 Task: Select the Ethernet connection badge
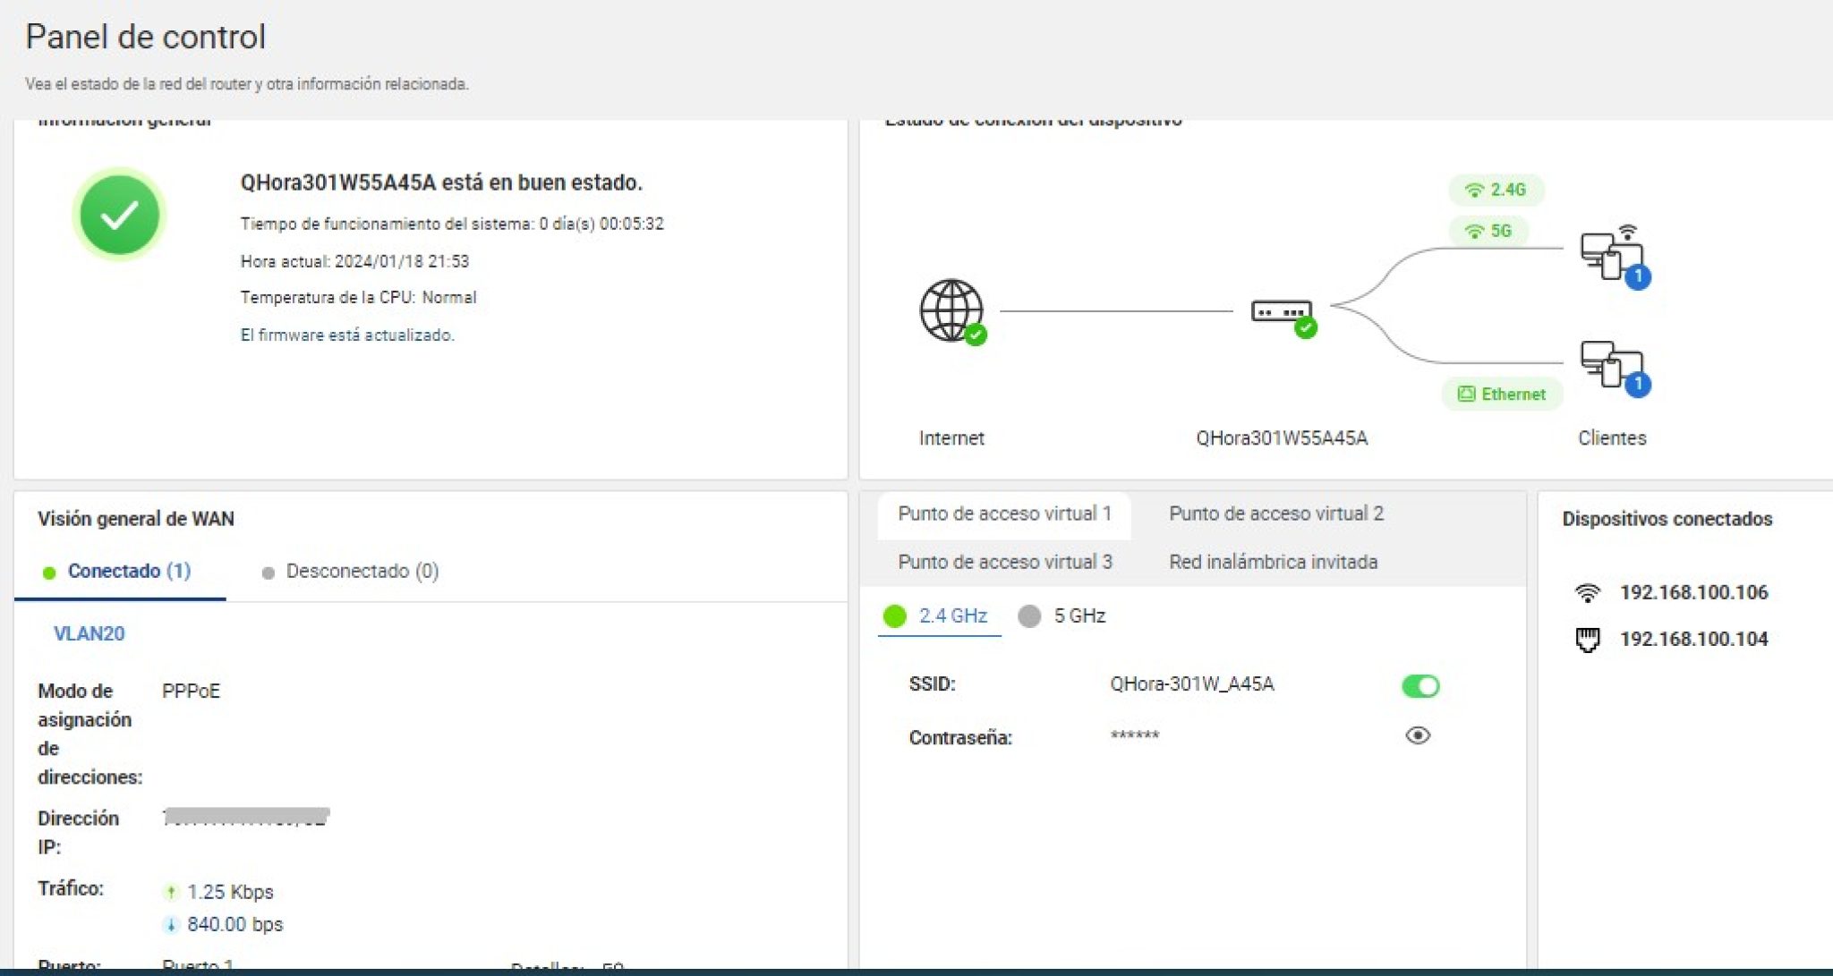pos(1502,394)
